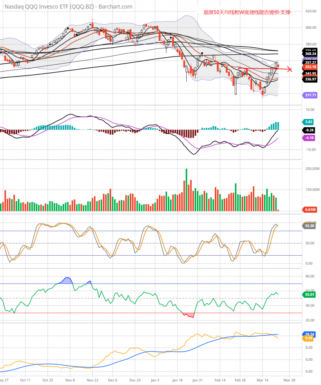Click the blue 10.24 indicator tag

tap(299, 334)
